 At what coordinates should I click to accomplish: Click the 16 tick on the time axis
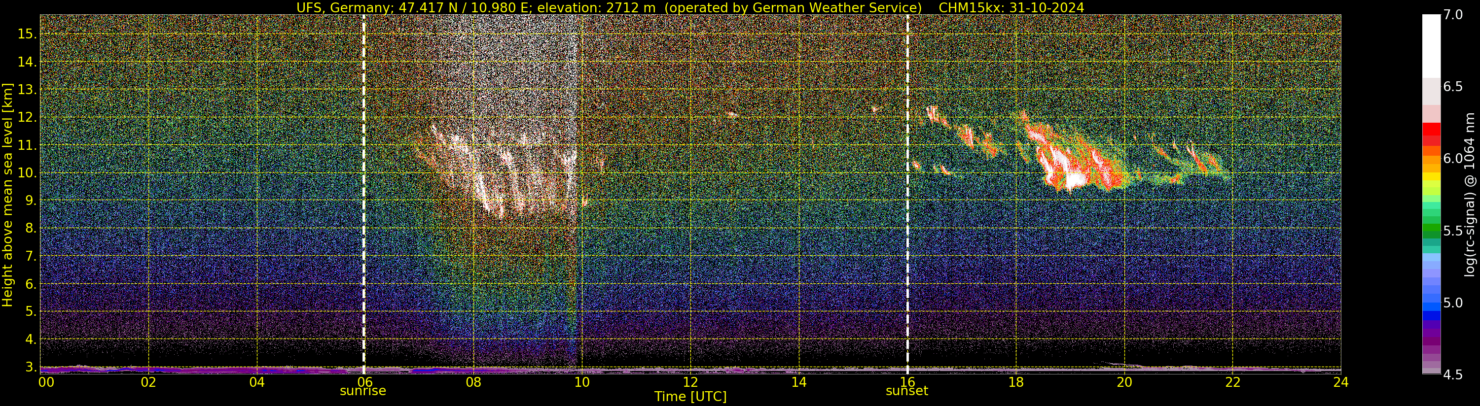tap(907, 382)
